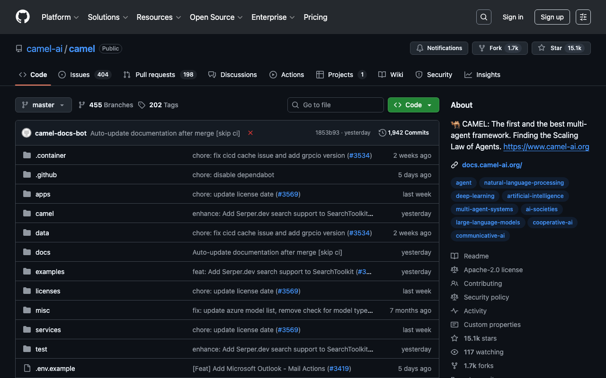Open the examples folder
Image resolution: width=606 pixels, height=378 pixels.
pos(50,272)
